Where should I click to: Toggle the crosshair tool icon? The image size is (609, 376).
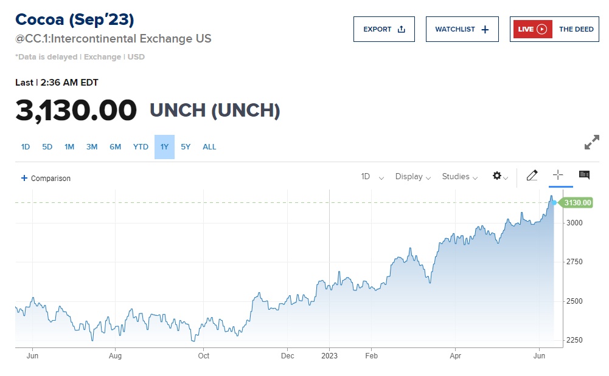coord(558,176)
